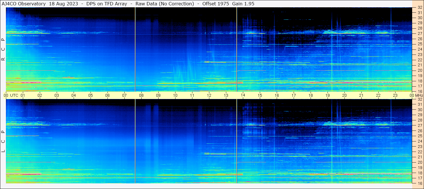Click hour 13 on UTC time axis
This screenshot has height=189, width=424.
point(226,95)
